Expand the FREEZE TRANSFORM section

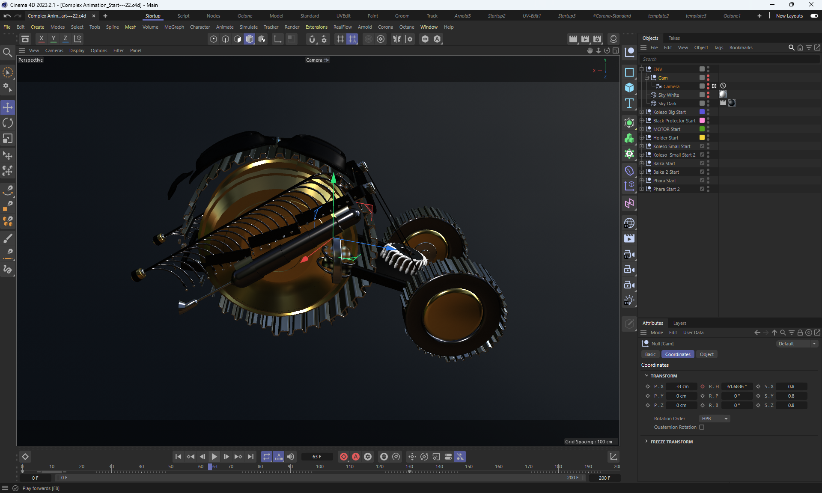point(646,442)
